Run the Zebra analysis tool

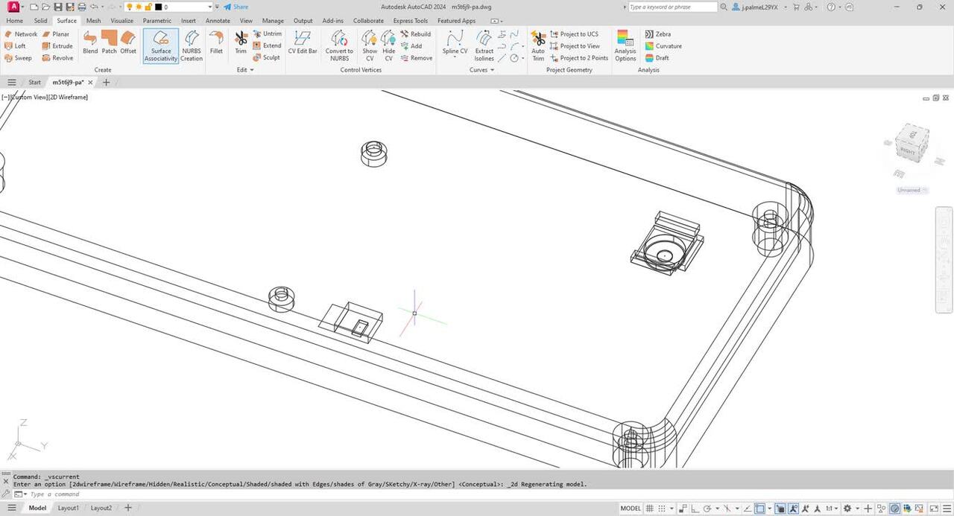[x=657, y=34]
